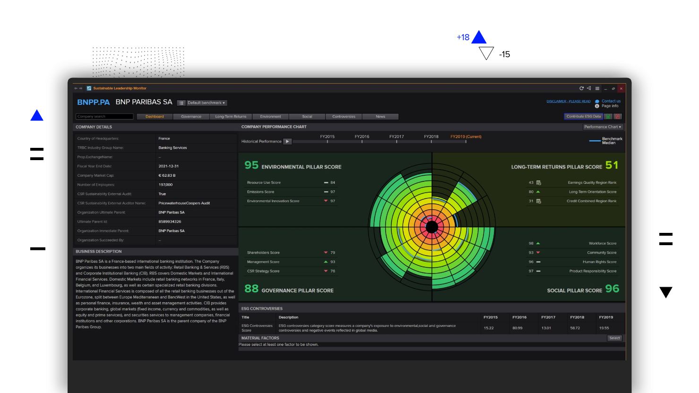
Task: Click the Contact us chat bubble icon
Action: click(597, 101)
